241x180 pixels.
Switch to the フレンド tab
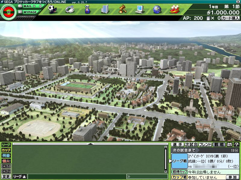pos(205,145)
